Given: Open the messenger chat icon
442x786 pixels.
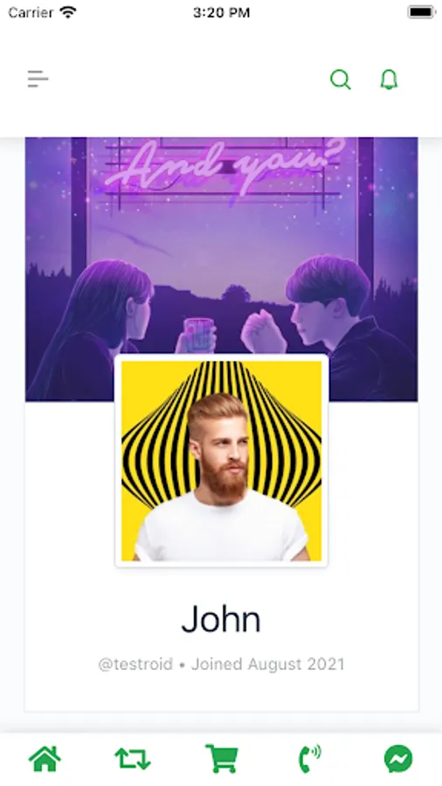Looking at the screenshot, I should click(x=398, y=759).
